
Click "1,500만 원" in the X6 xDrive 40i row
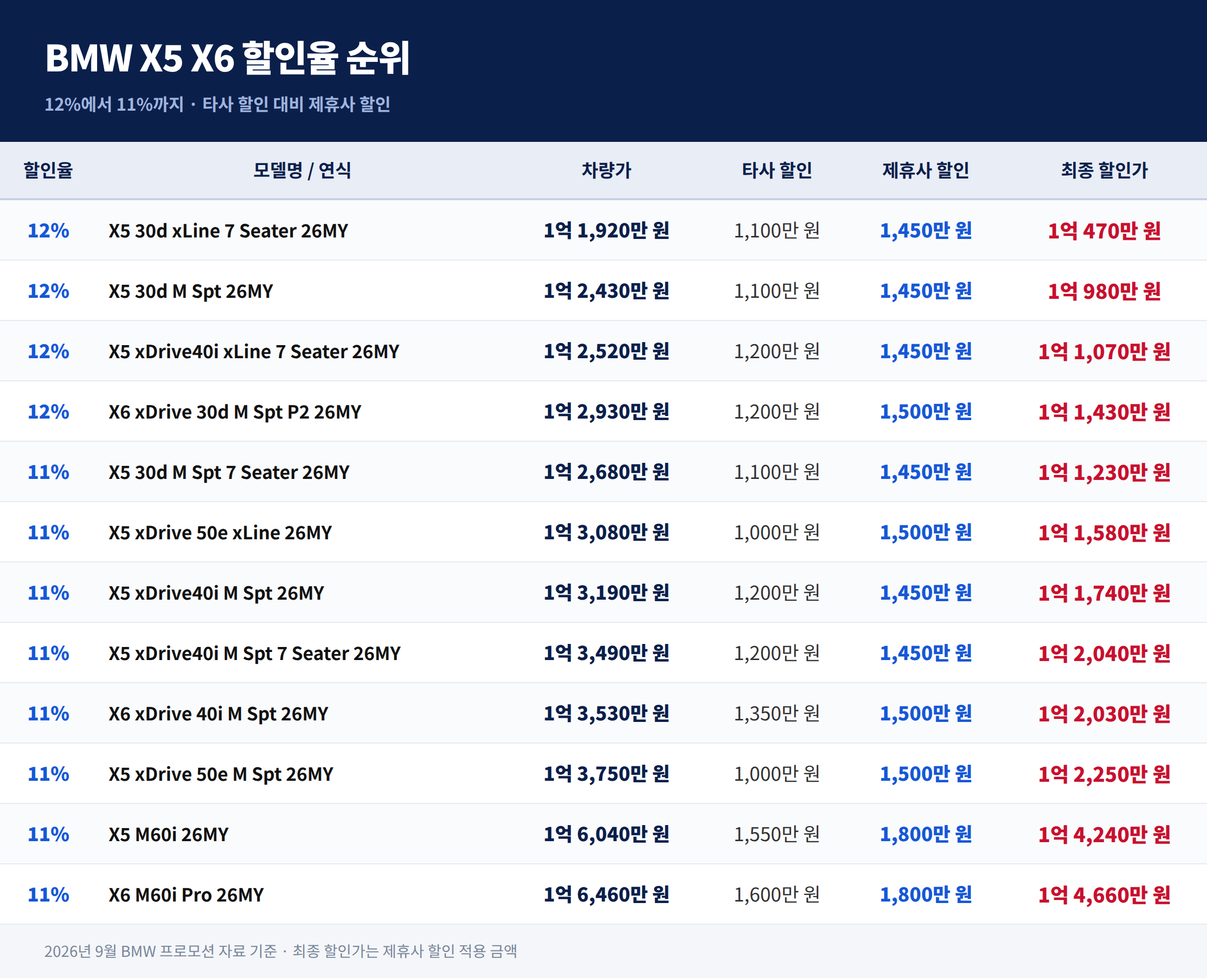click(926, 713)
